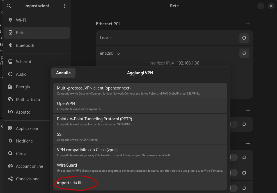277x193 pixels.
Task: Open the Condivisione settings
Action: coord(28,179)
